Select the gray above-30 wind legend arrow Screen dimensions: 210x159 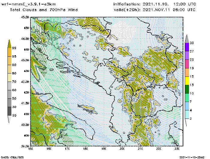coord(187,39)
